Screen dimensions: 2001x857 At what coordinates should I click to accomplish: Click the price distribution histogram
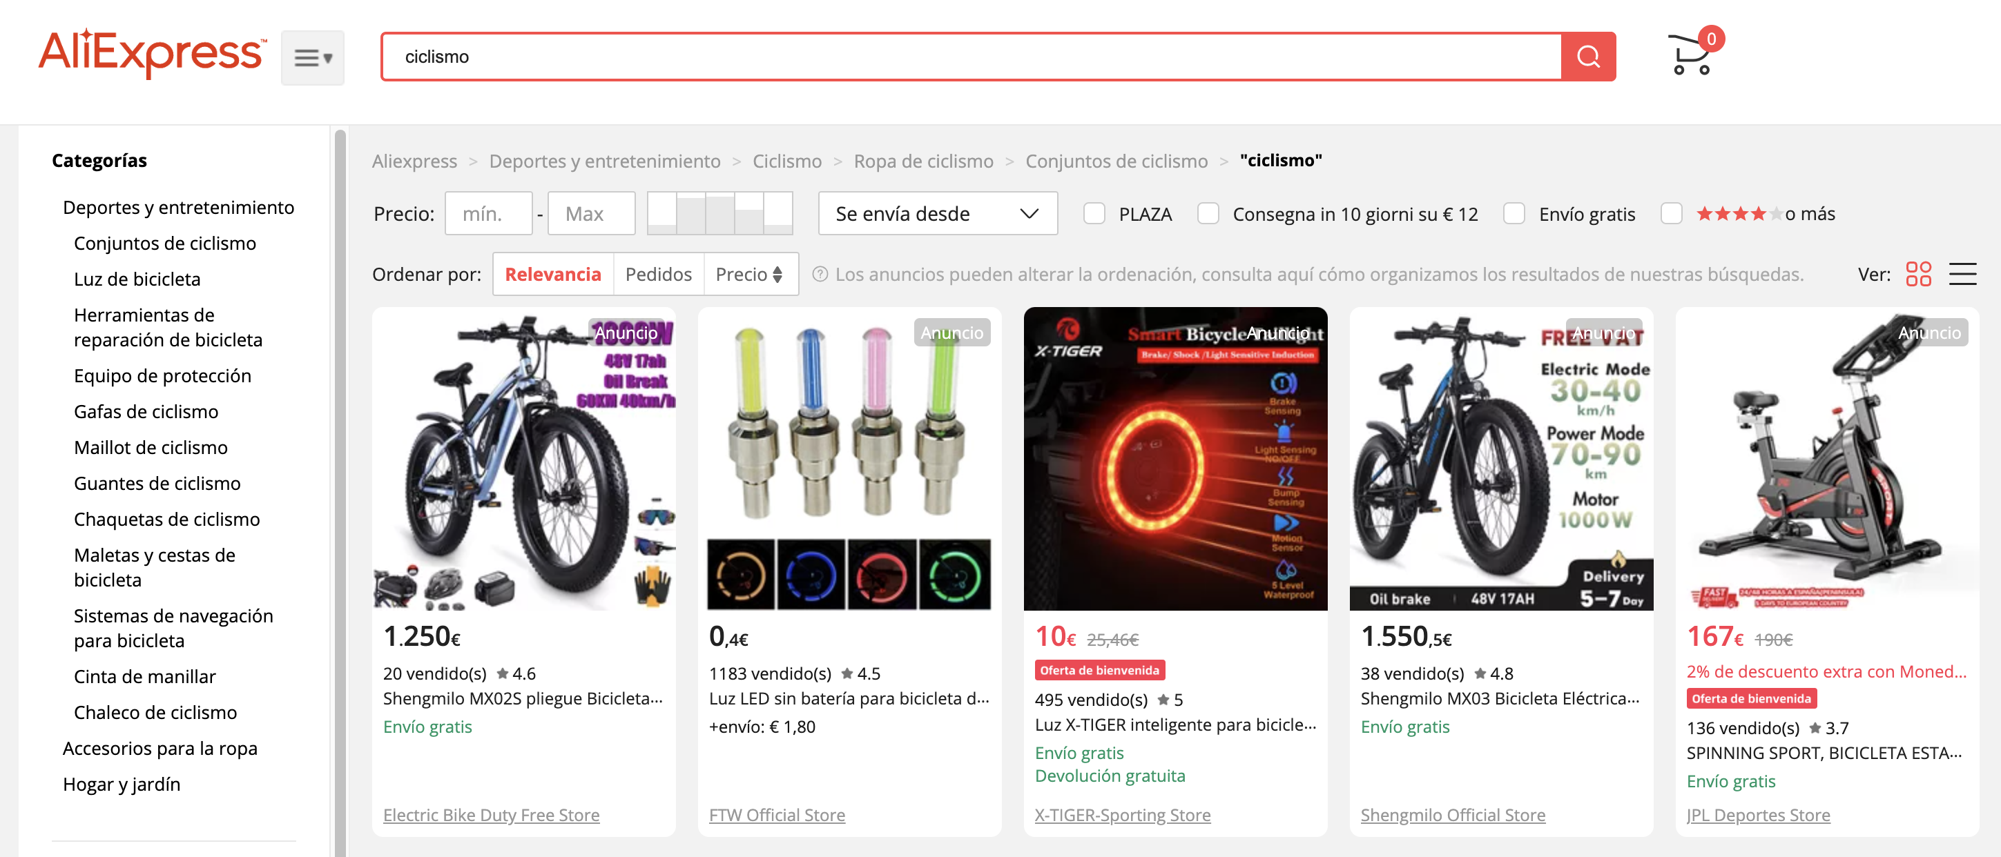[x=719, y=213]
